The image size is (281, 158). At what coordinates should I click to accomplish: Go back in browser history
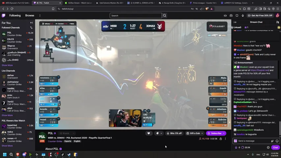[x=3, y=9]
